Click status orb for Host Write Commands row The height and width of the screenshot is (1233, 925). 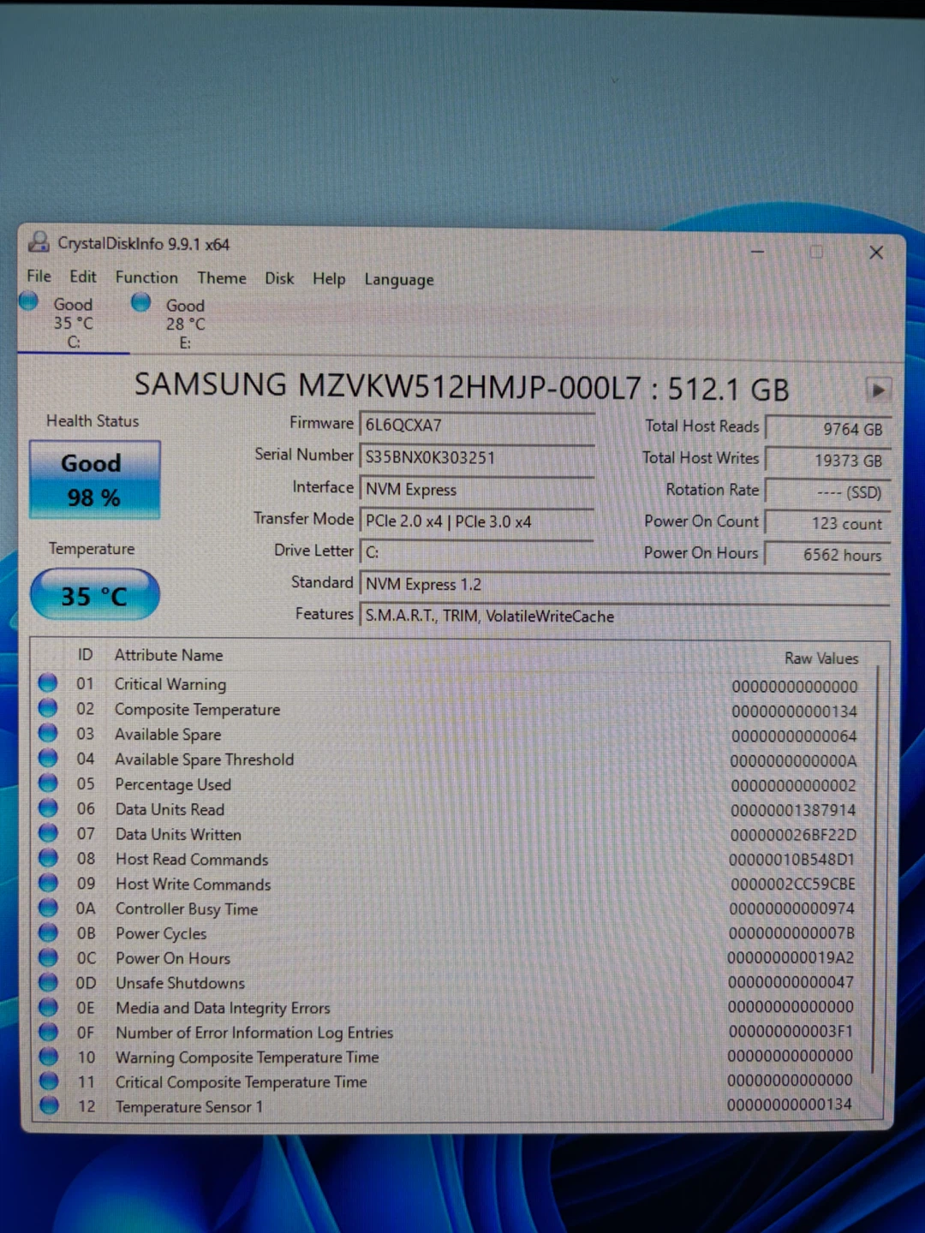tap(48, 882)
